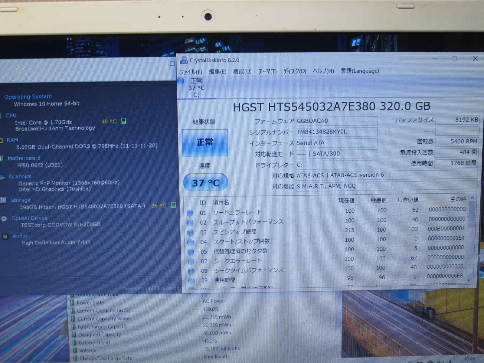Click blue status icon for 代替処理済のセクタ数
This screenshot has width=484, height=363.
tap(191, 252)
